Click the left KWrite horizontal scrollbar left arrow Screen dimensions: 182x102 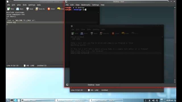point(7,63)
